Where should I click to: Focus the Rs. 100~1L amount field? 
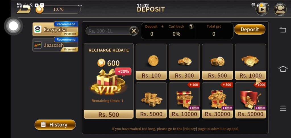click(x=108, y=31)
